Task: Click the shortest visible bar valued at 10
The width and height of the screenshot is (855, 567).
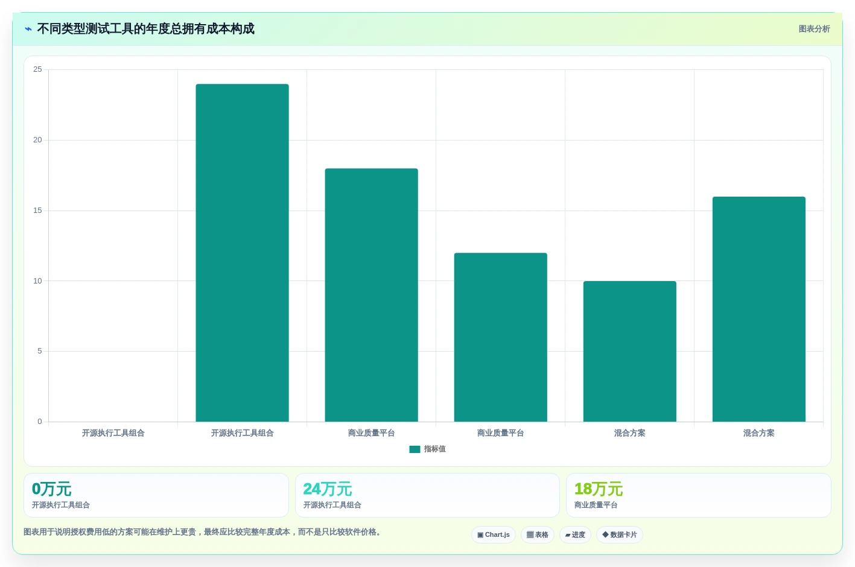Action: coord(630,351)
